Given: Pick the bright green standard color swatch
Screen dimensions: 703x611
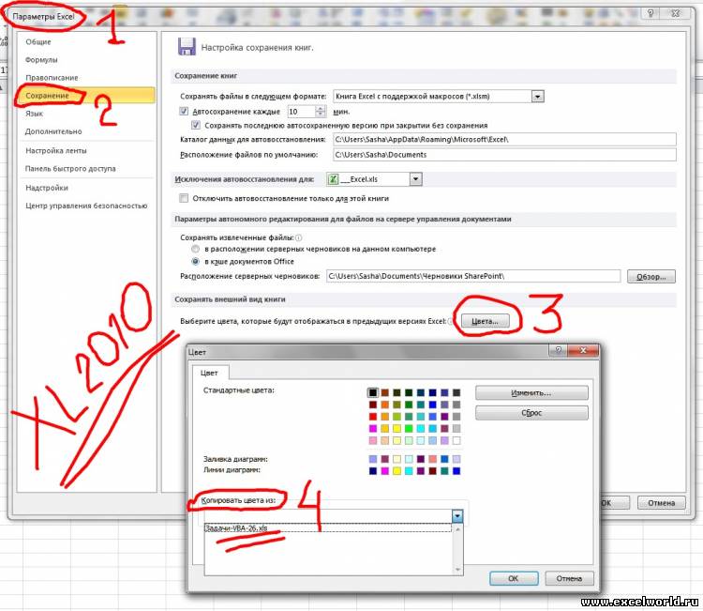Looking at the screenshot, I should [409, 428].
